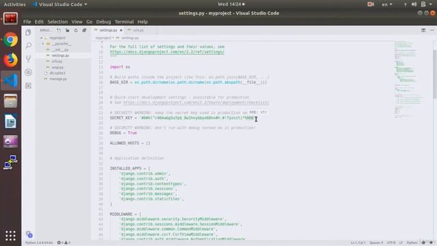Launch Google Chrome from the dock
Image resolution: width=437 pixels, height=246 pixels.
[x=11, y=40]
